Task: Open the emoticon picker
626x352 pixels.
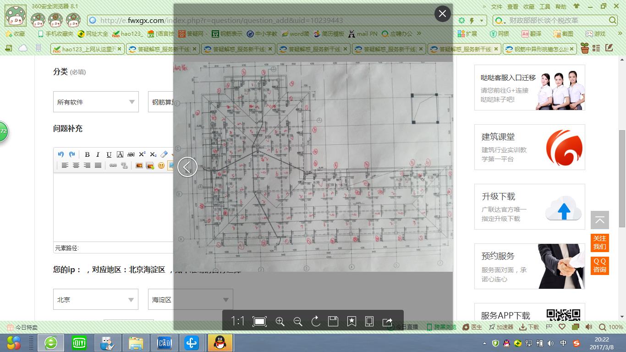Action: pos(161,165)
